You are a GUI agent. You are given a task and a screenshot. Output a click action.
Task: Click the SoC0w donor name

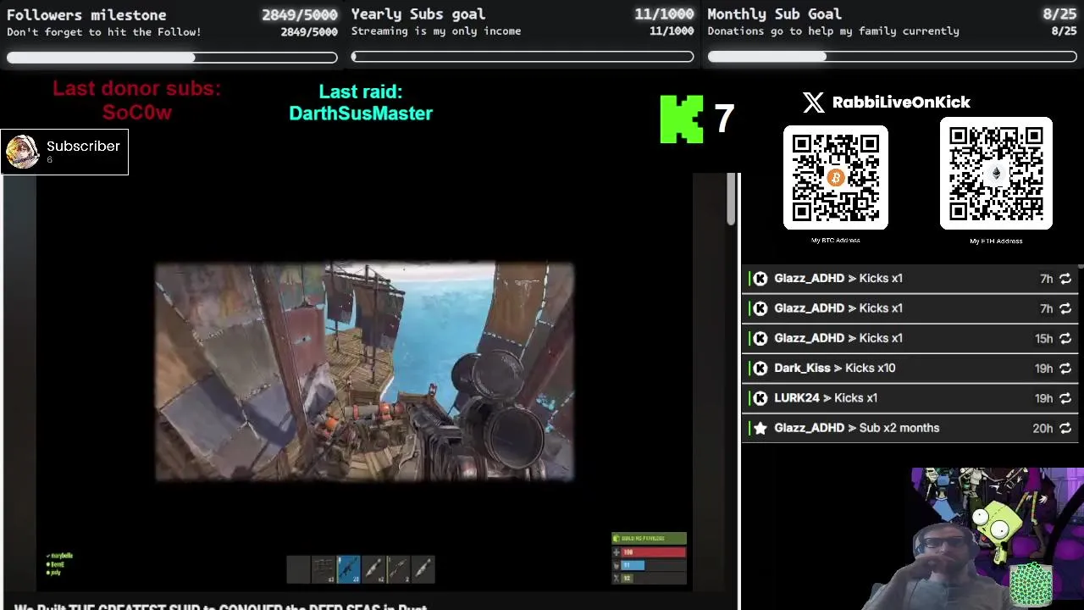(137, 112)
